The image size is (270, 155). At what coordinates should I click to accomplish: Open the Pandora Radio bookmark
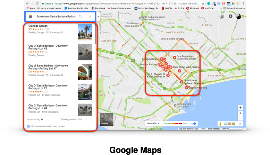[x=77, y=8]
